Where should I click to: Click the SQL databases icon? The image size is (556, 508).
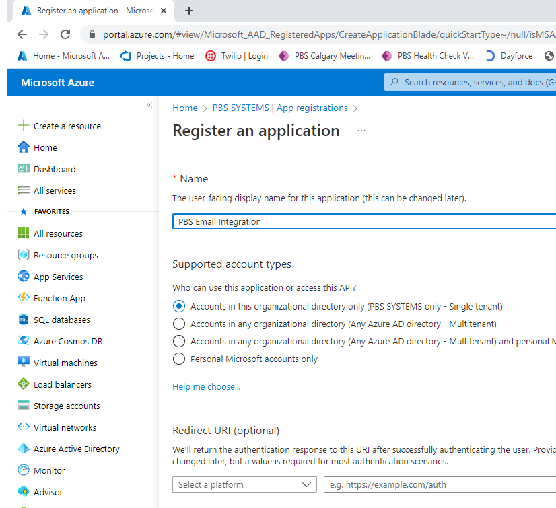(24, 320)
